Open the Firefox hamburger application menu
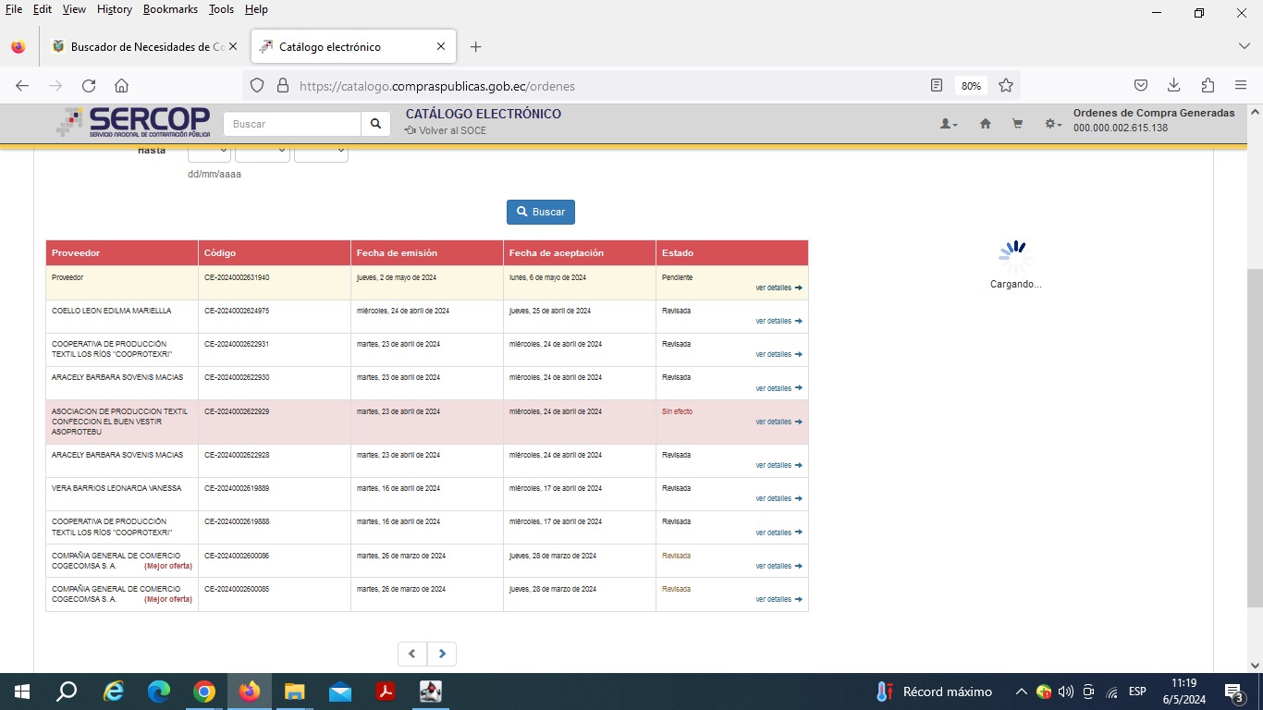1263x710 pixels. point(1241,86)
